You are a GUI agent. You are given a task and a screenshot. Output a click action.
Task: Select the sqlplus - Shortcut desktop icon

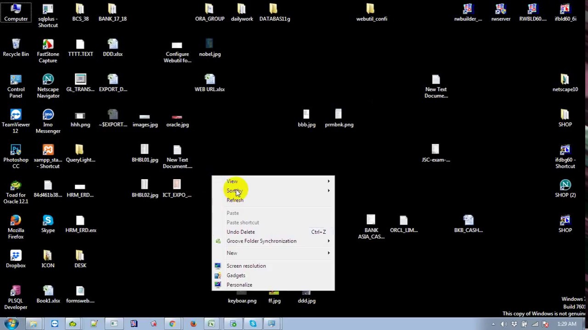click(x=48, y=16)
